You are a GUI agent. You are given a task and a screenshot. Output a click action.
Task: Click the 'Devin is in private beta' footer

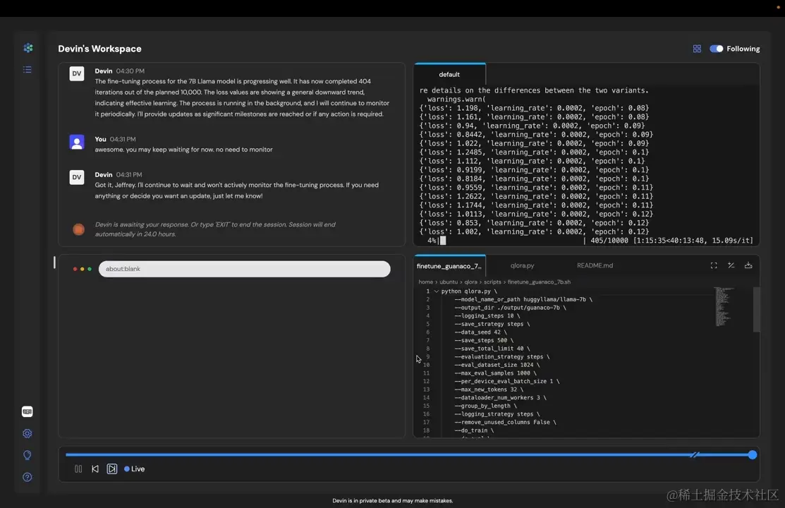(x=392, y=500)
